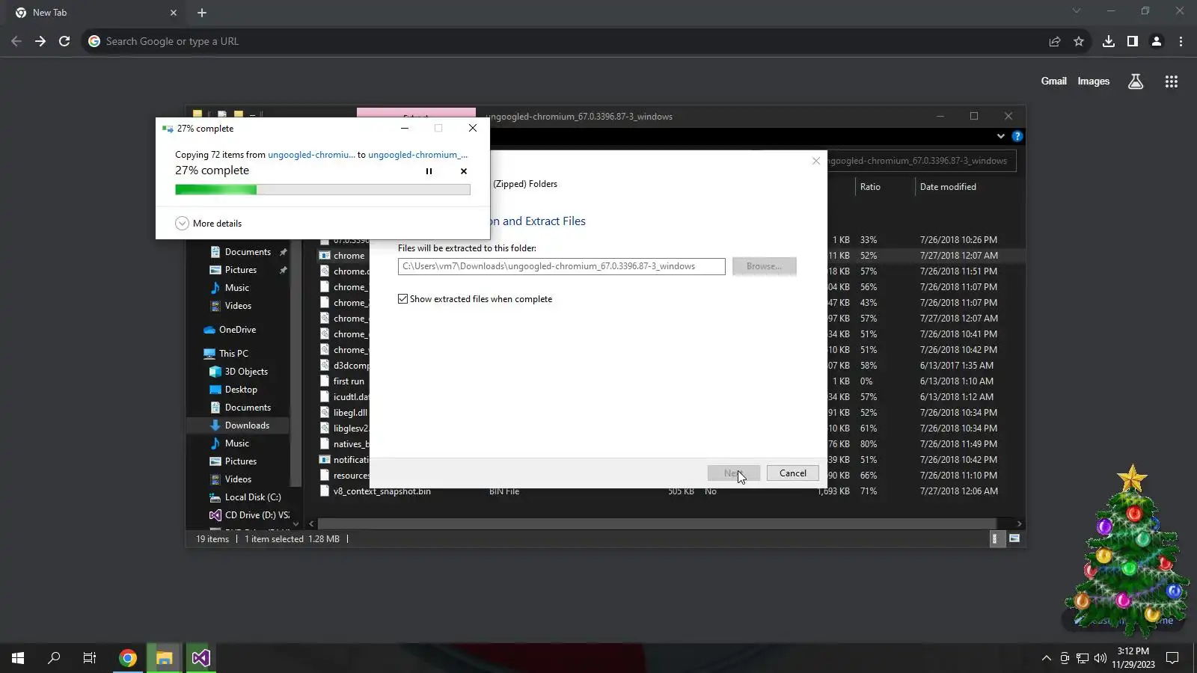Open Windows taskbar search
The height and width of the screenshot is (673, 1197).
click(x=54, y=658)
